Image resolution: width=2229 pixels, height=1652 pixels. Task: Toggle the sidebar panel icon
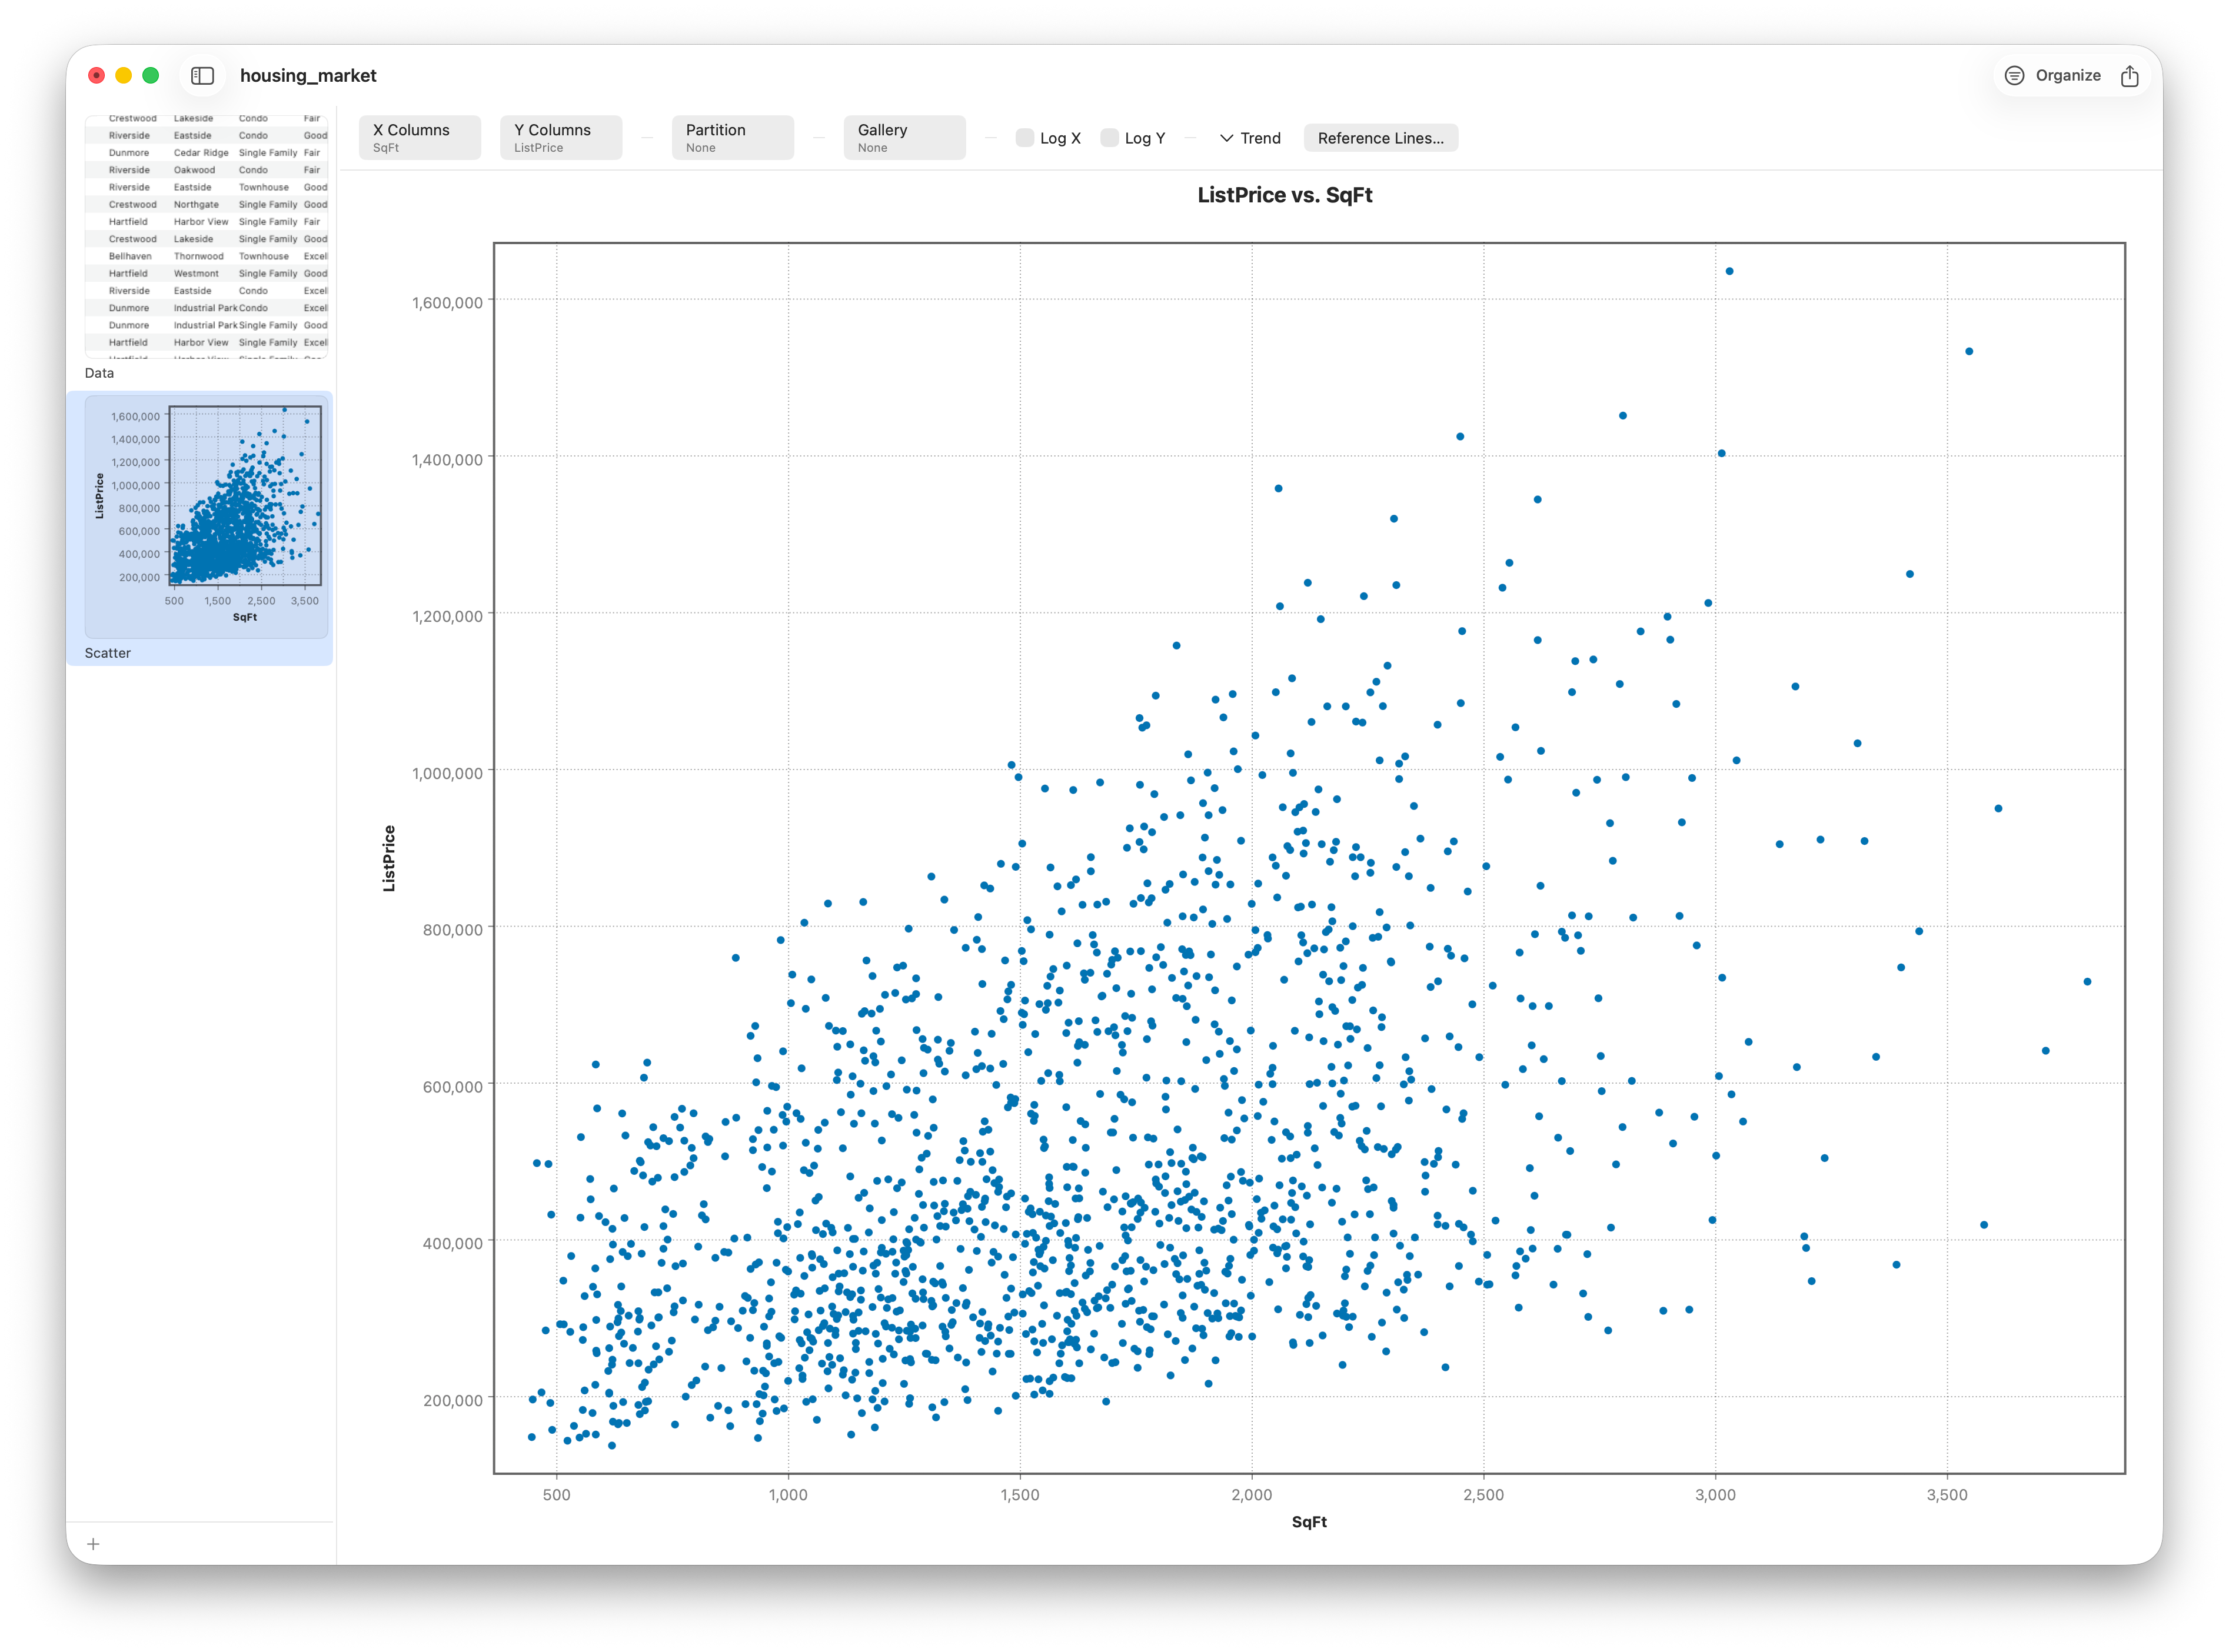click(x=203, y=76)
